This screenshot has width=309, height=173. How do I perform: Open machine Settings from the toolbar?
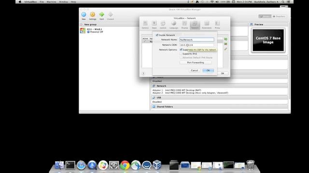click(92, 16)
